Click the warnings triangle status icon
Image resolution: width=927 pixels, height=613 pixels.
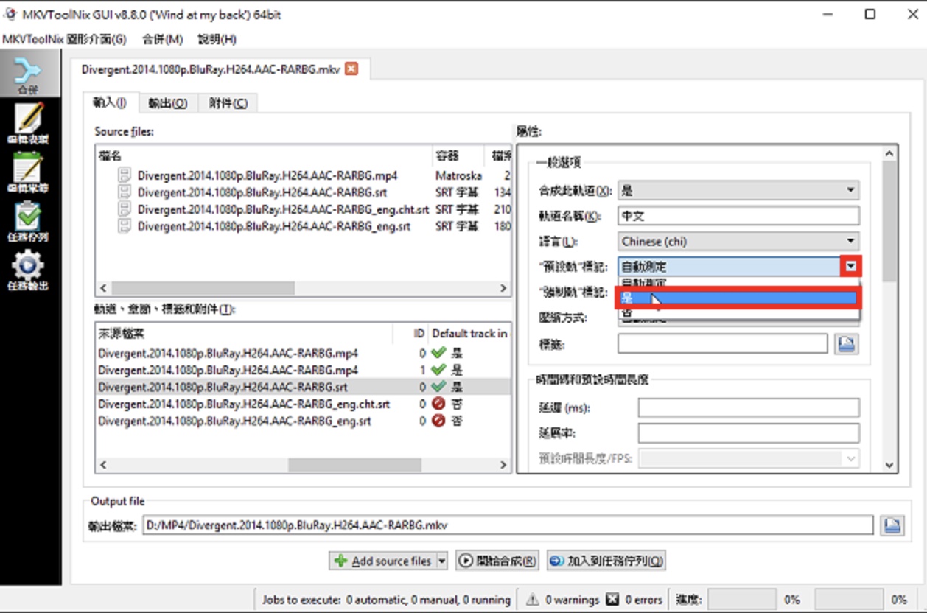click(x=532, y=600)
